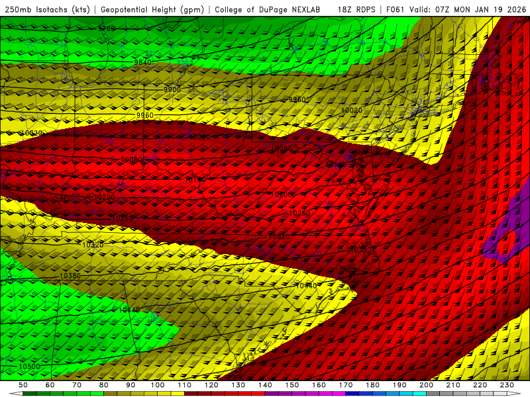Click the '250mb Isotachs (kts)' title text
Screen dimensions: 530x397
tap(48, 10)
